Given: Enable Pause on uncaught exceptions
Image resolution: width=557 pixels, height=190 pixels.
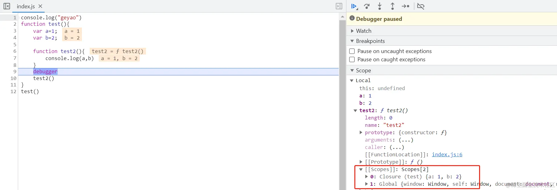Looking at the screenshot, I should point(352,51).
